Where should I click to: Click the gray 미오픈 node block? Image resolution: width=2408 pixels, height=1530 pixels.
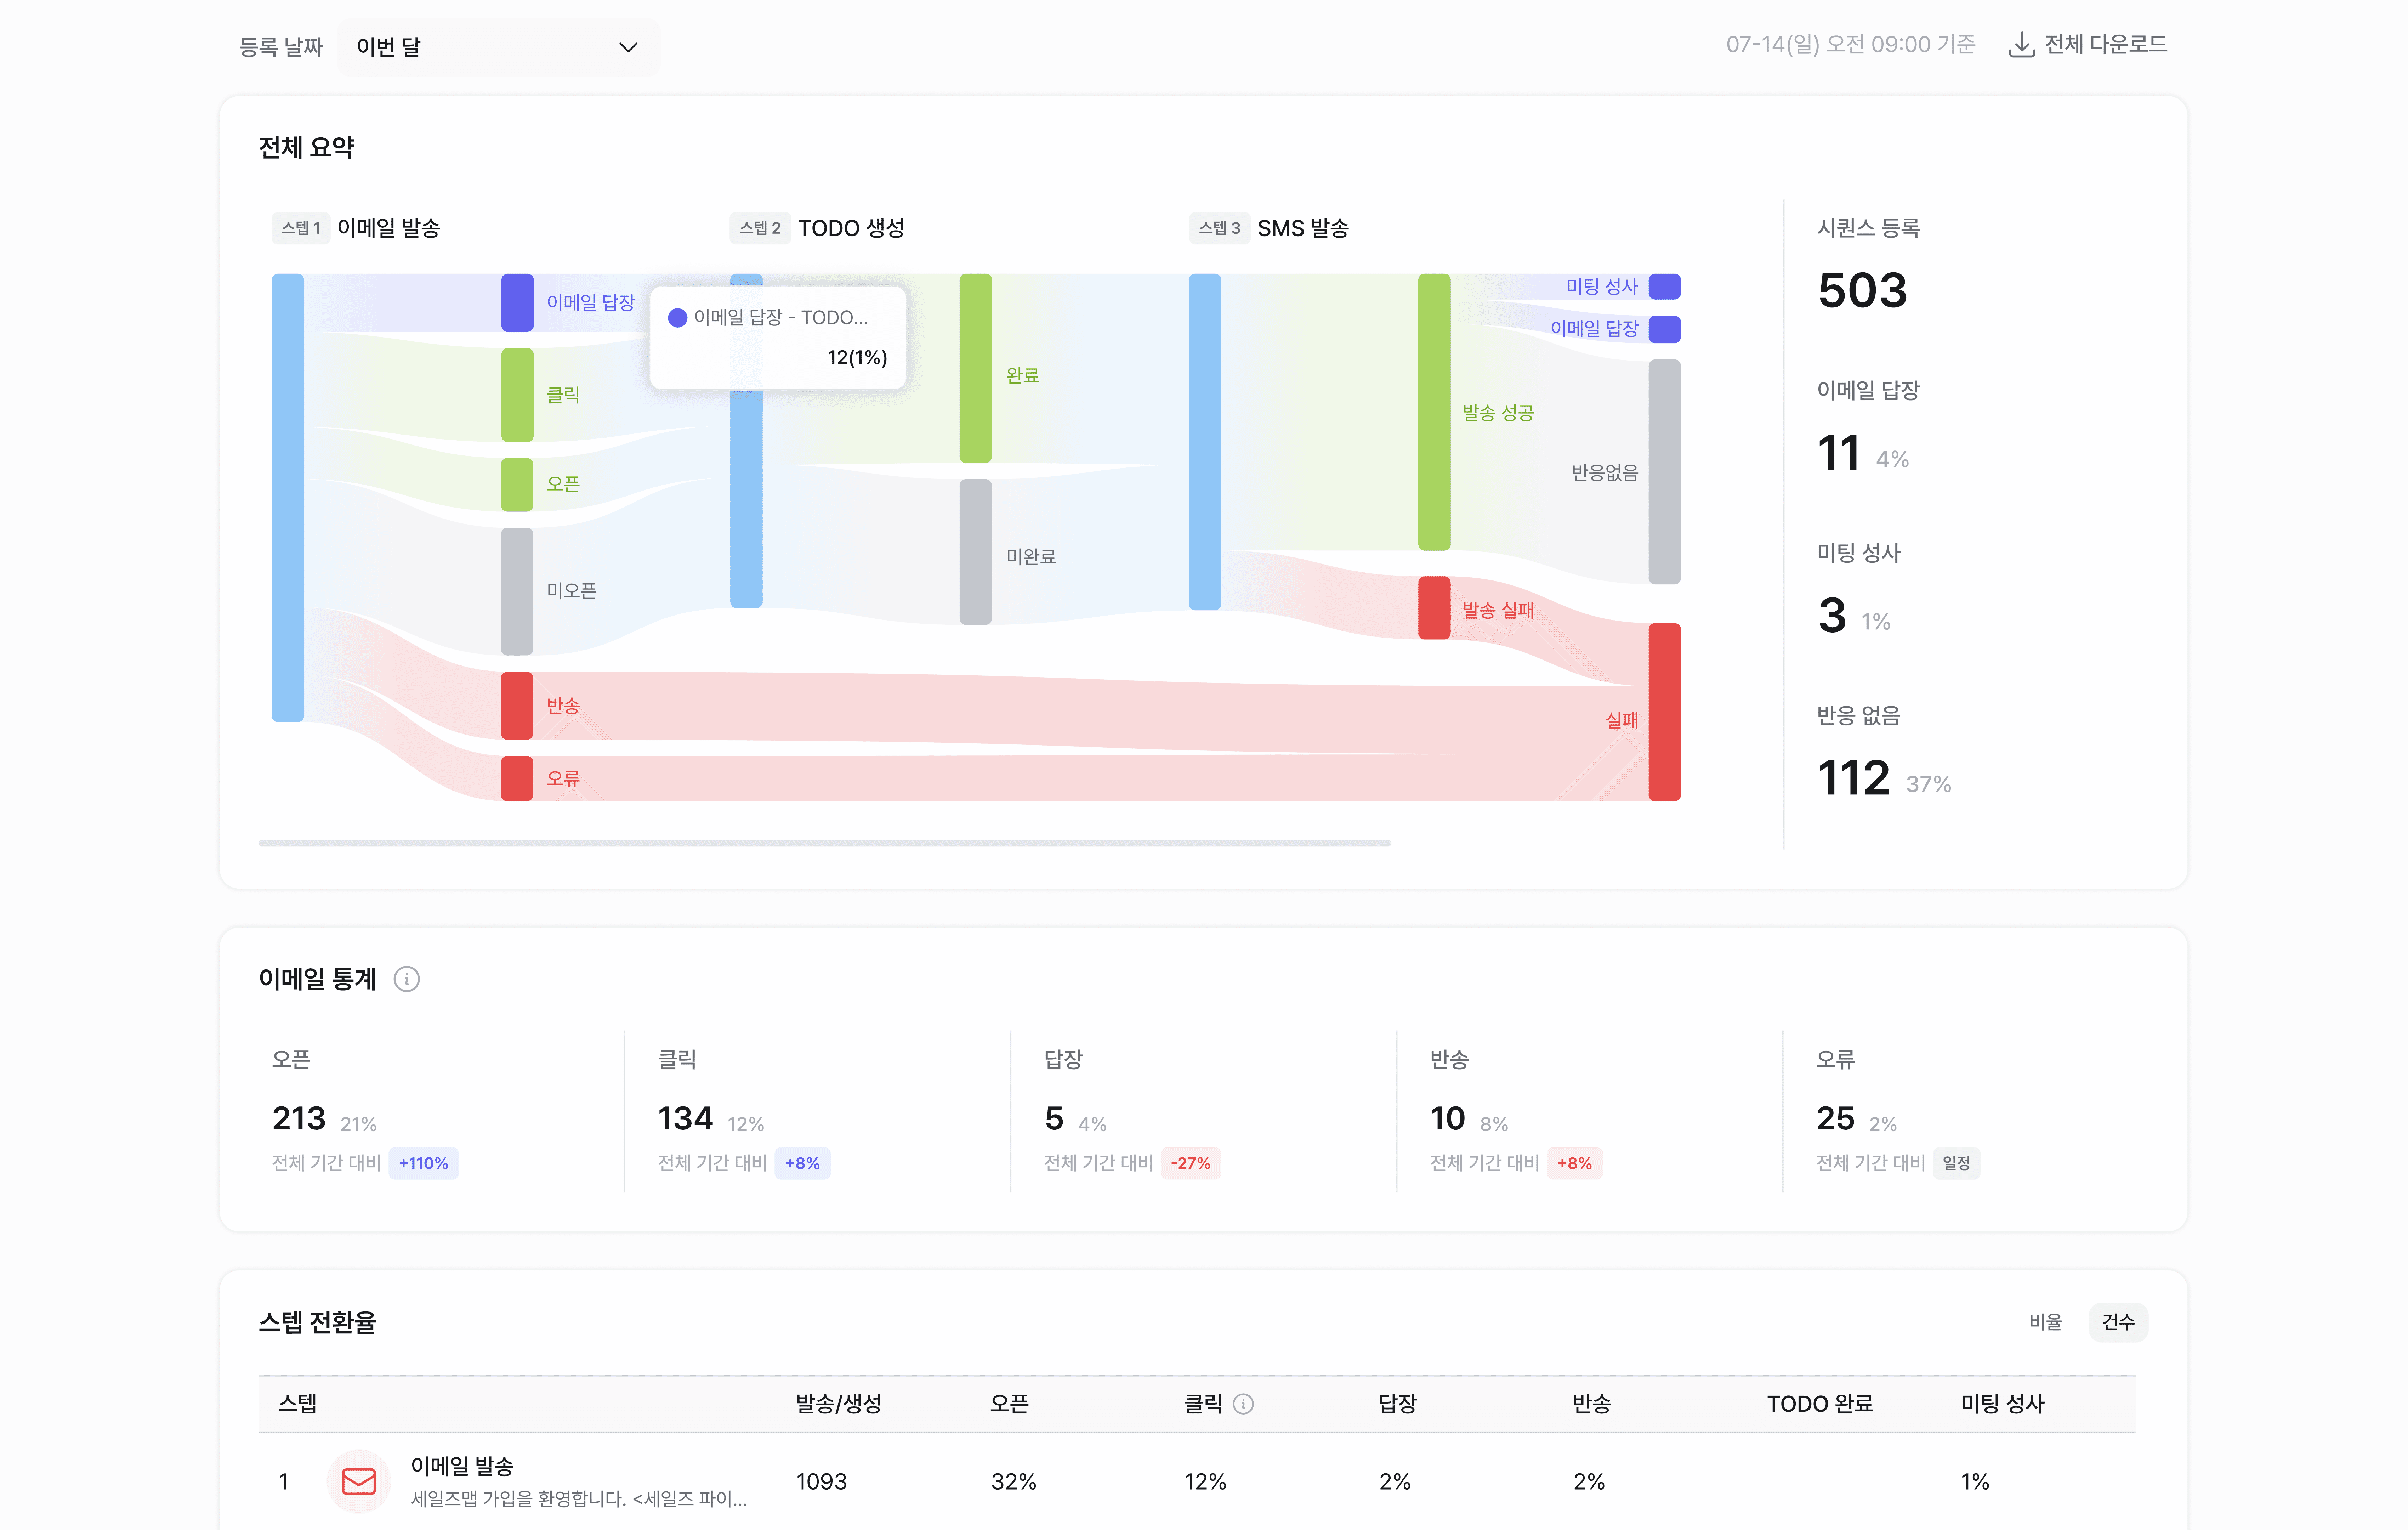[x=517, y=591]
